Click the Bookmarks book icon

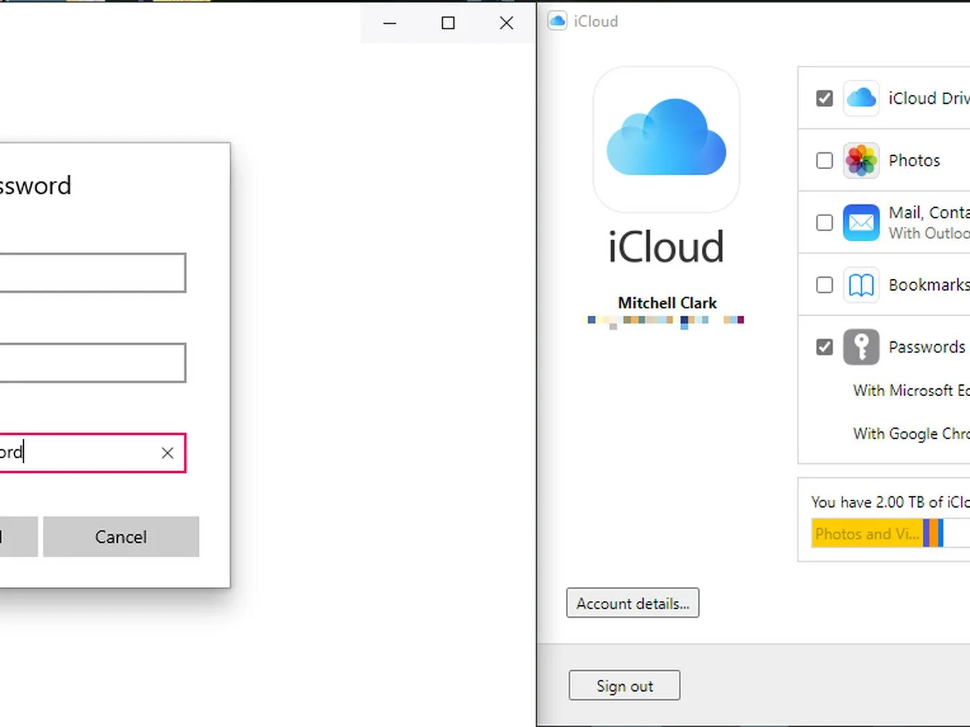[861, 285]
